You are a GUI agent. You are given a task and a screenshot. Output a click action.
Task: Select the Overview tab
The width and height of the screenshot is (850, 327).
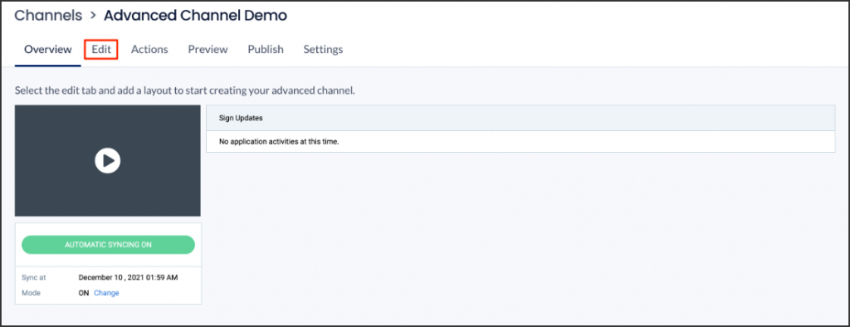[47, 49]
